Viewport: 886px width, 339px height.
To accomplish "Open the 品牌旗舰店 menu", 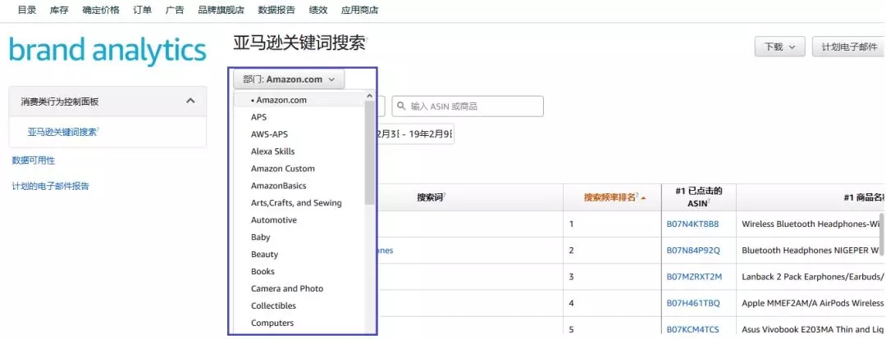I will click(x=221, y=10).
